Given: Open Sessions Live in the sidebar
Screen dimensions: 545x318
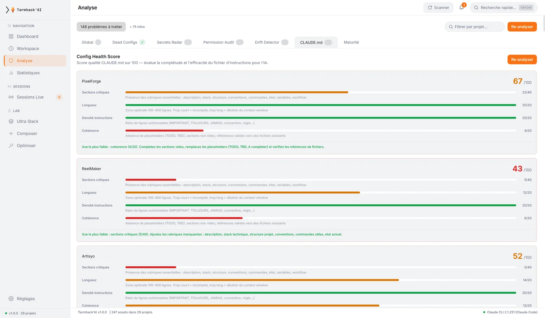Looking at the screenshot, I should tap(35, 97).
